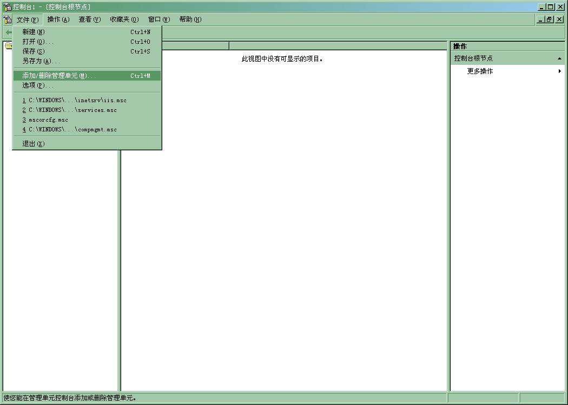The image size is (568, 405).
Task: Expand 更多操作 submenu arrow
Action: 560,71
